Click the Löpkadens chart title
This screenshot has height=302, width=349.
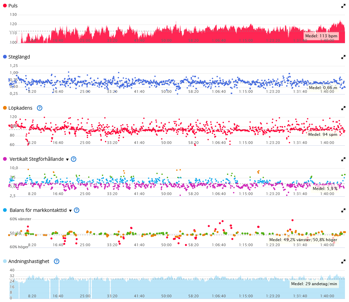20,108
